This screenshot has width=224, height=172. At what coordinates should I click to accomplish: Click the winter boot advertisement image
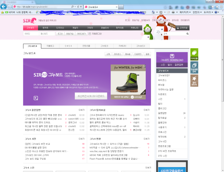pyautogui.click(x=128, y=82)
